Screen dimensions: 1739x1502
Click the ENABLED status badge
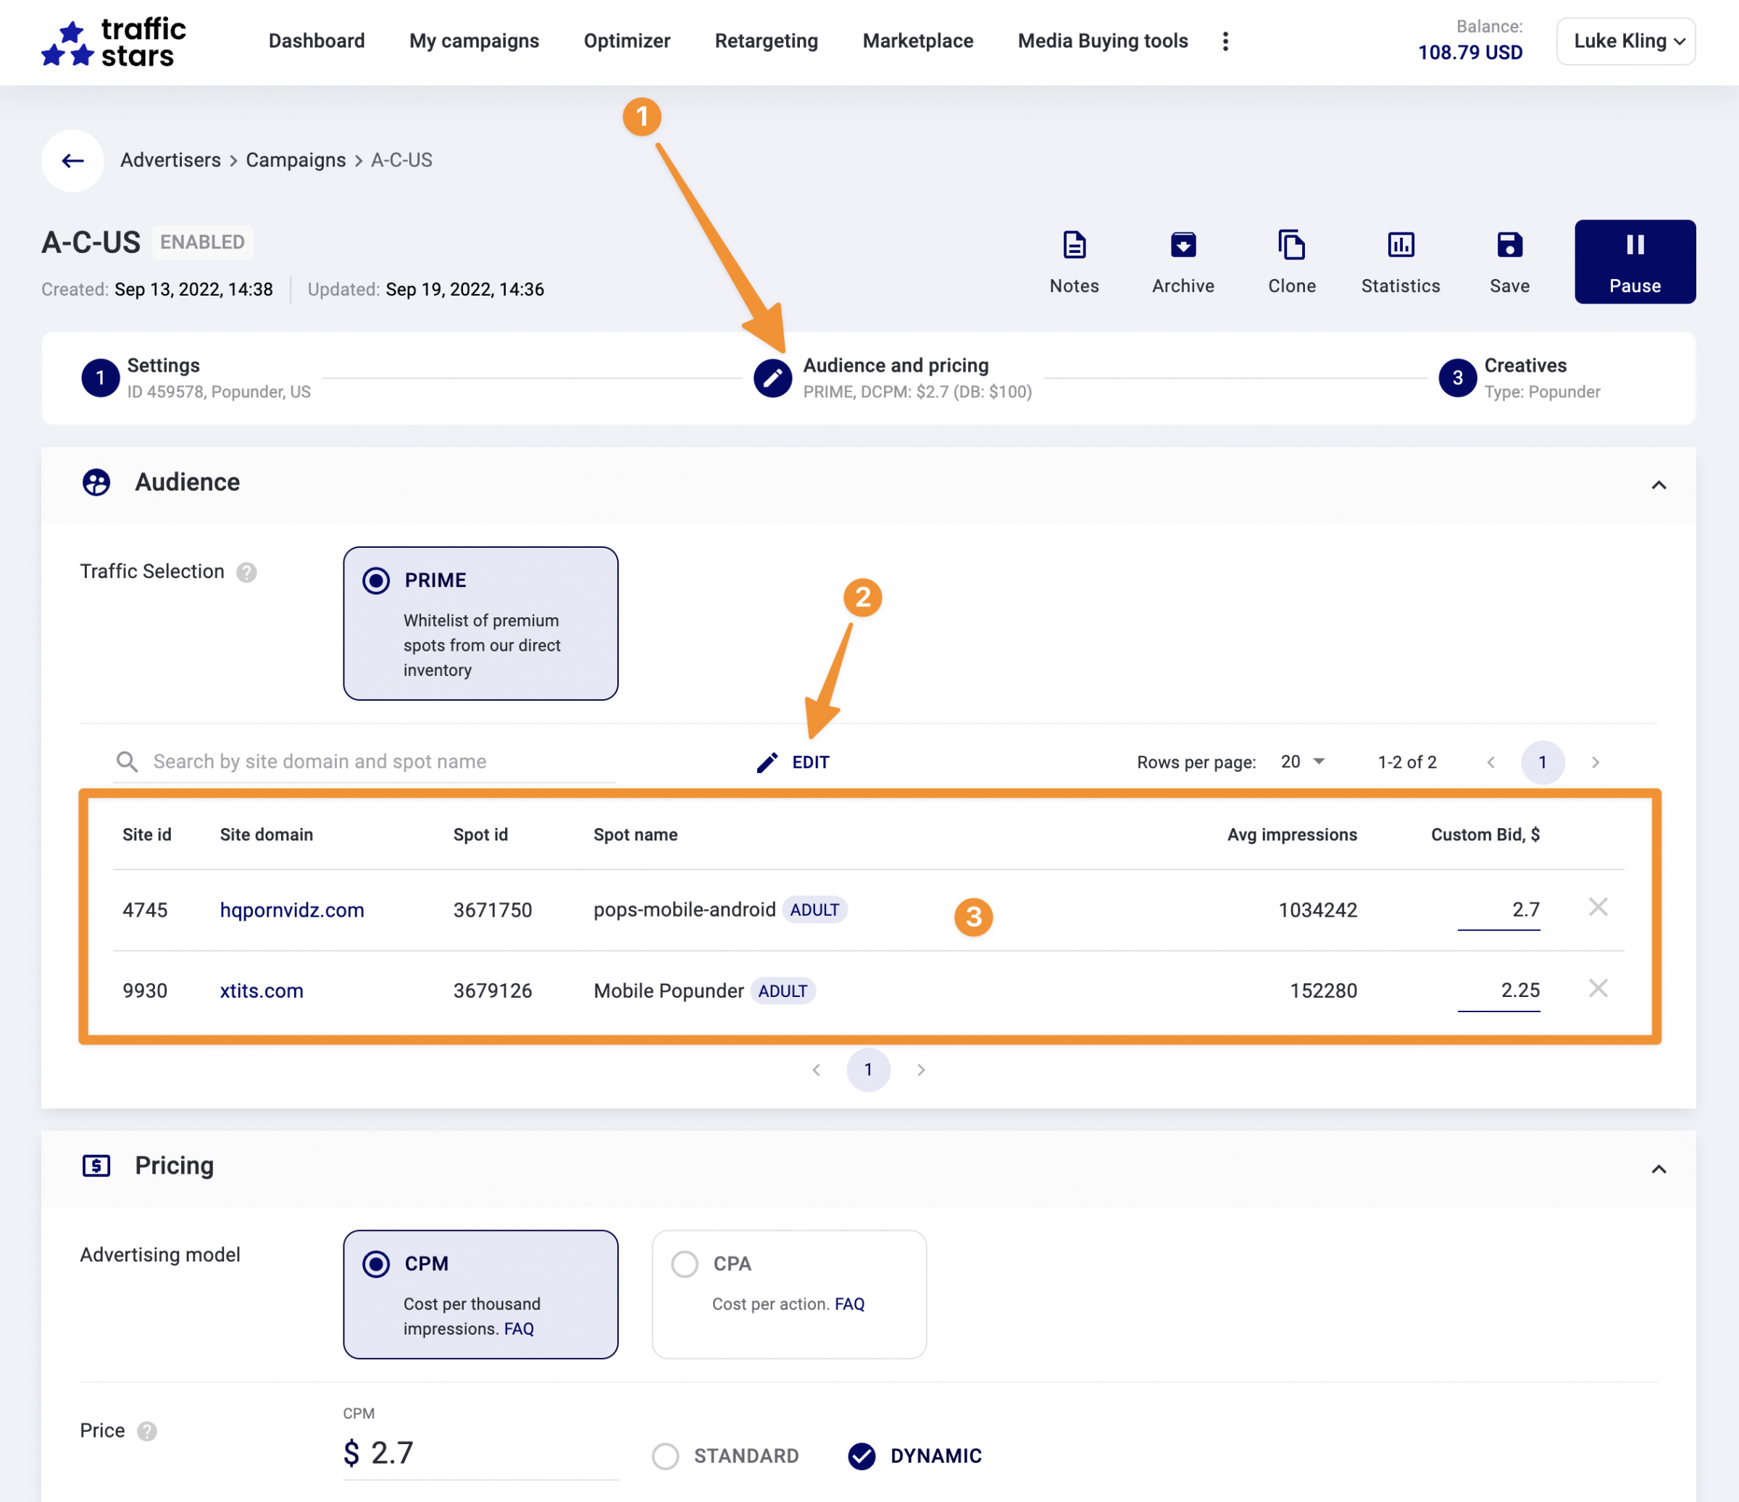click(x=202, y=243)
